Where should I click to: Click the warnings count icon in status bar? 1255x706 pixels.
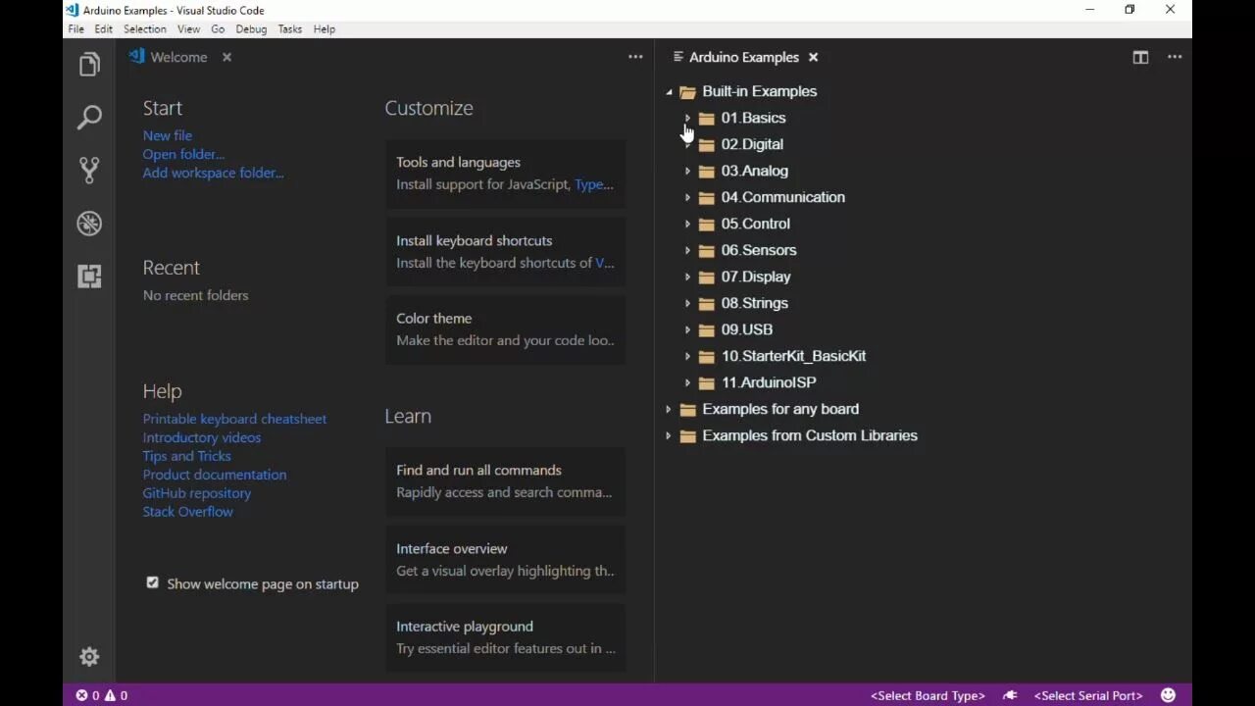click(110, 695)
